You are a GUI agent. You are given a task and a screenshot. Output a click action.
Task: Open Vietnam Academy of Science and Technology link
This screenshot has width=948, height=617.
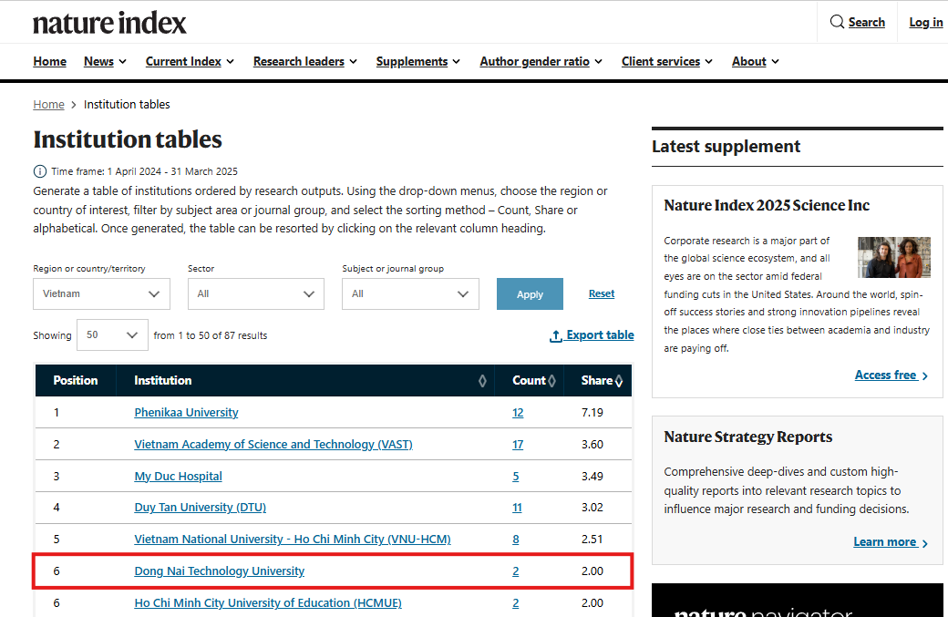[x=273, y=445]
